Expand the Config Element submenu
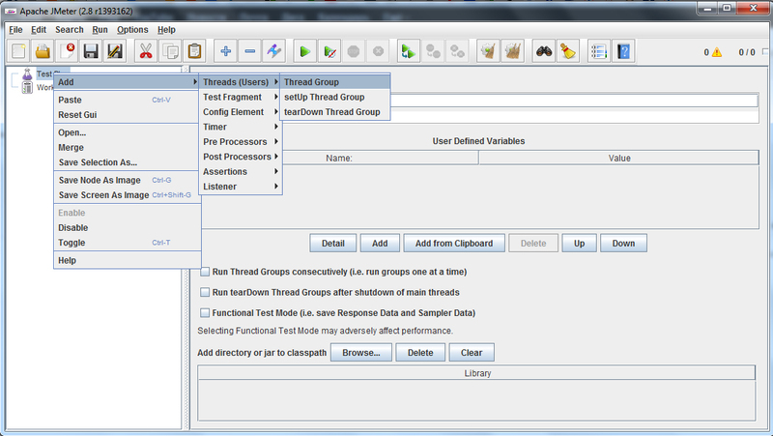The height and width of the screenshot is (436, 773). click(x=240, y=112)
